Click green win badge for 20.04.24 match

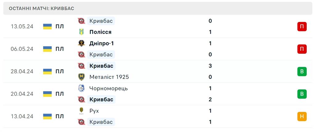point(302,94)
